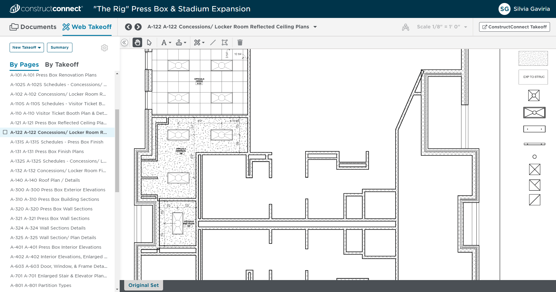Switch to the Documents tab
The height and width of the screenshot is (292, 556).
tap(33, 27)
